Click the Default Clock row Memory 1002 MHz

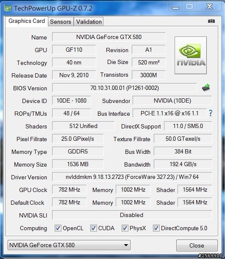[133, 202]
